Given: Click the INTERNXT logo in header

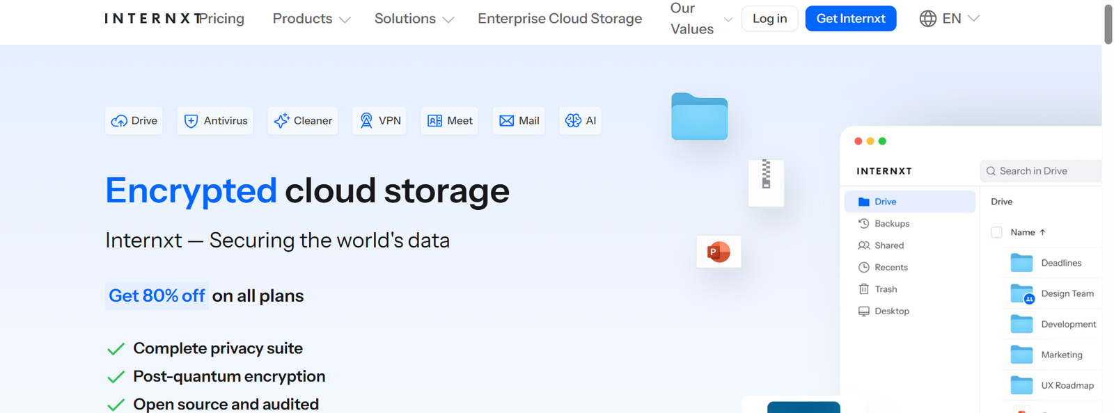Looking at the screenshot, I should [152, 19].
